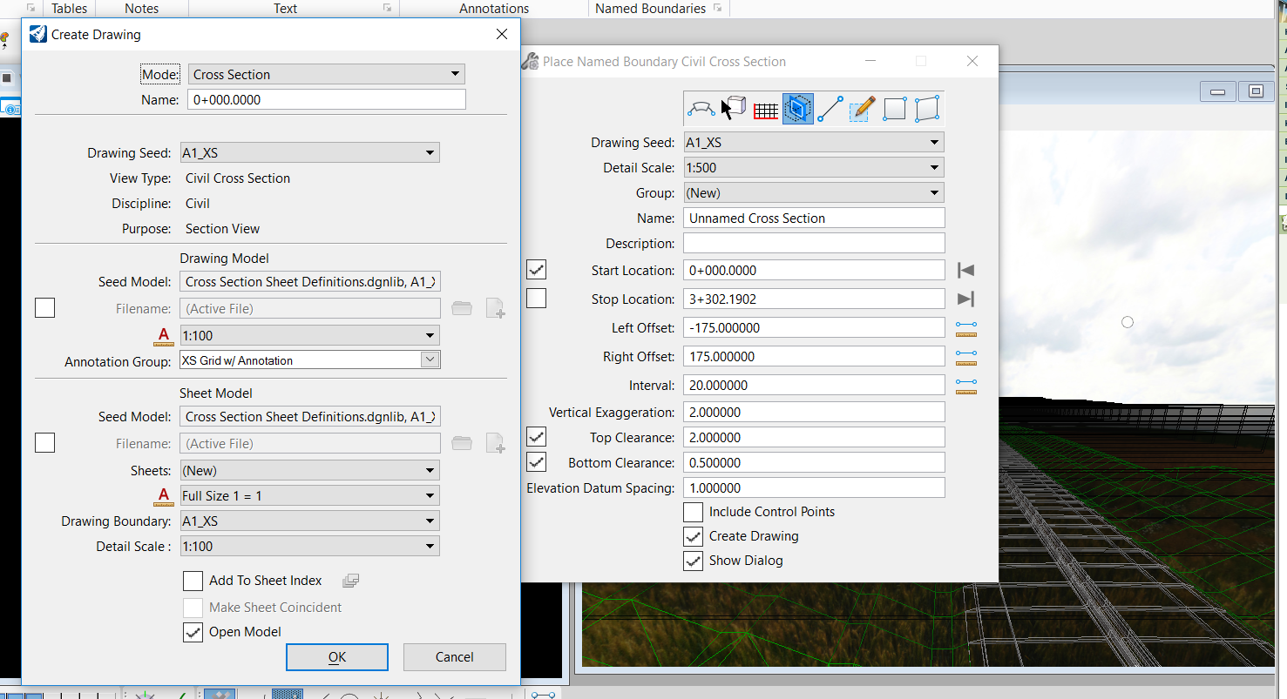Click the active Civil Cross Section tool icon
1287x699 pixels.
(797, 109)
